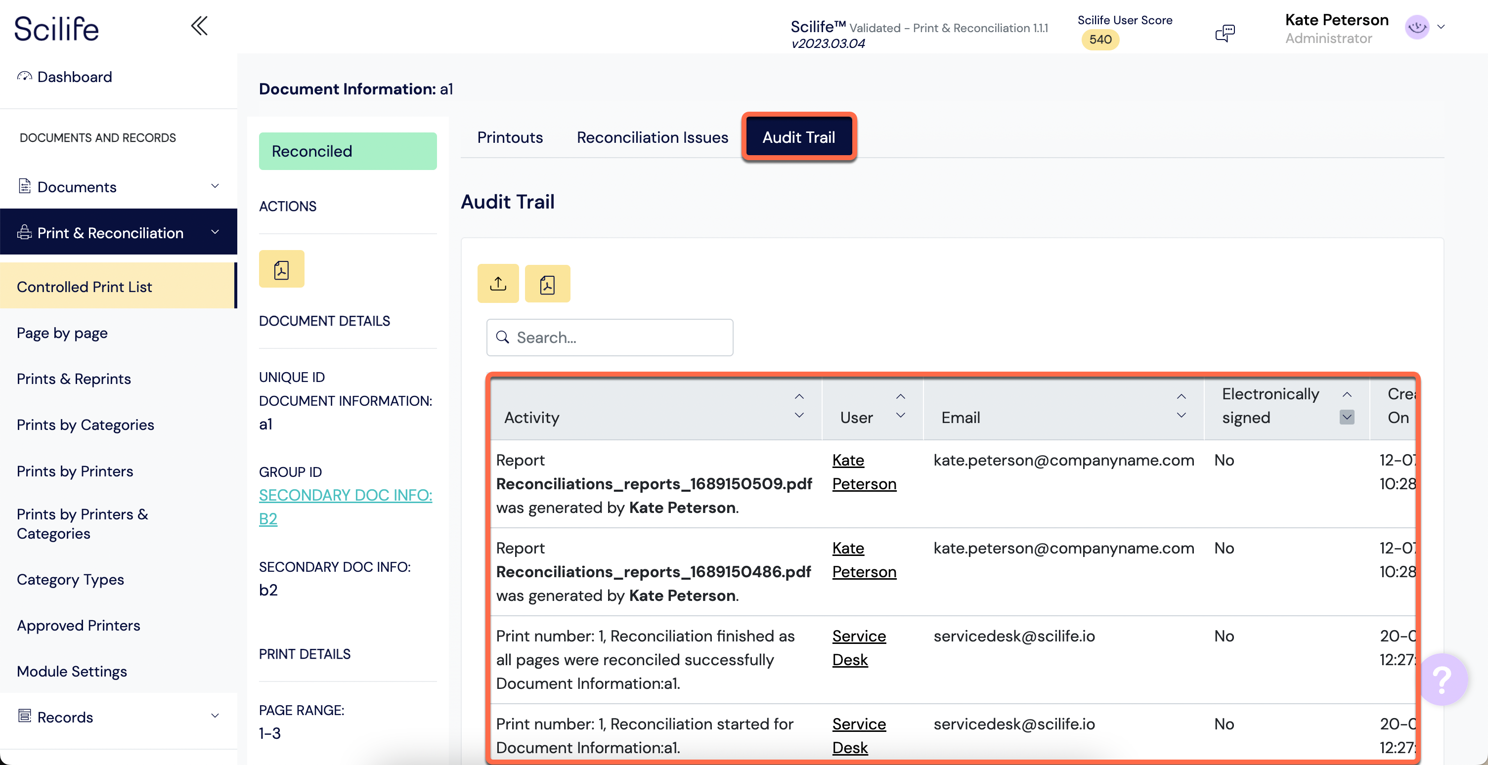Screen dimensions: 1488x765
Task: Expand the Records menu chevron
Action: click(x=215, y=716)
